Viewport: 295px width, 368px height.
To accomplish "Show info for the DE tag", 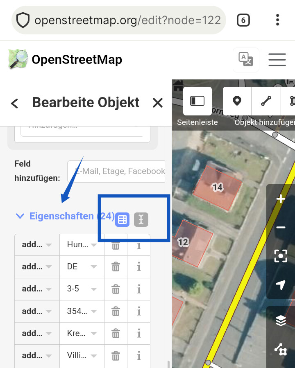I will tap(139, 267).
